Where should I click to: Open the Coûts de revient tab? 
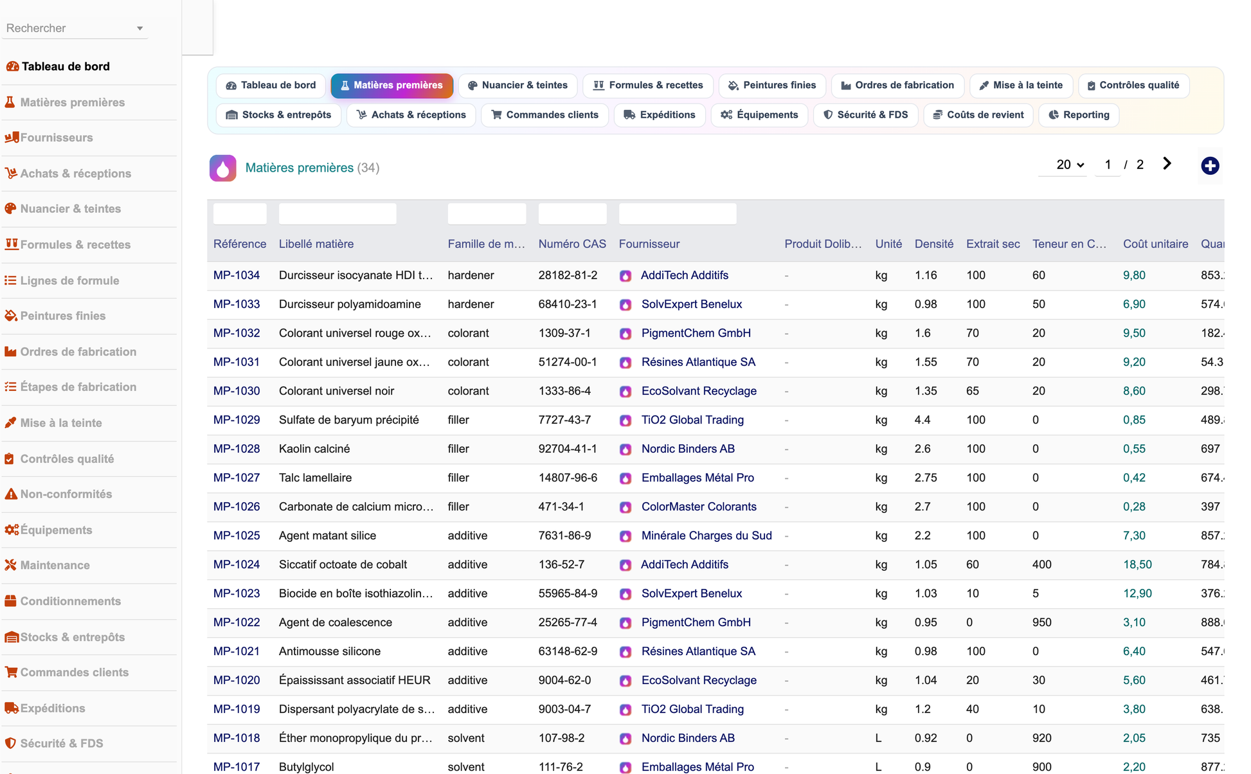tap(978, 115)
